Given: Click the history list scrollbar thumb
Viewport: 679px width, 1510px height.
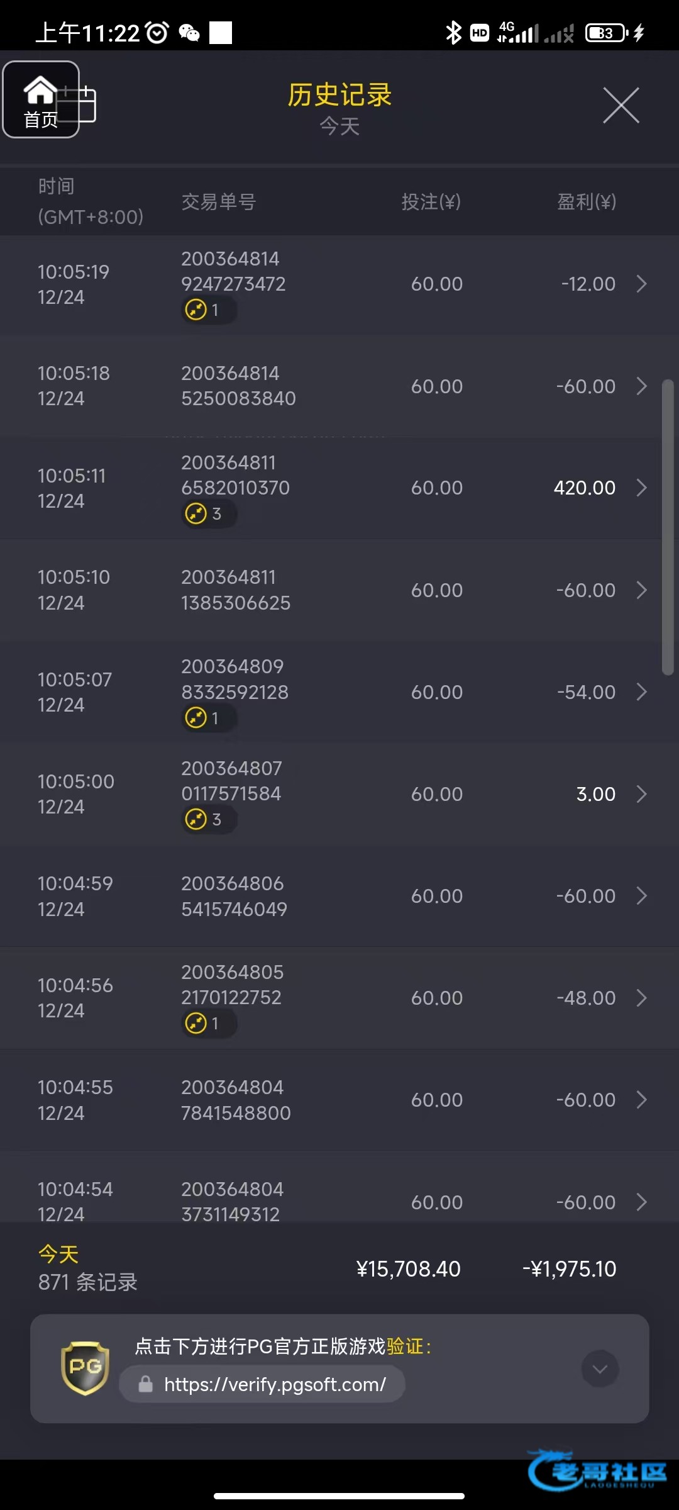Looking at the screenshot, I should [668, 527].
